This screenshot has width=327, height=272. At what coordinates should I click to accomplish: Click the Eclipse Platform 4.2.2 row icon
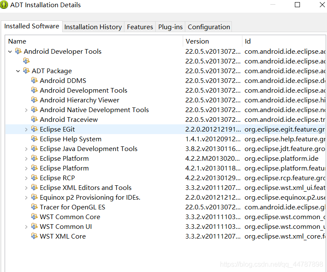click(x=34, y=158)
